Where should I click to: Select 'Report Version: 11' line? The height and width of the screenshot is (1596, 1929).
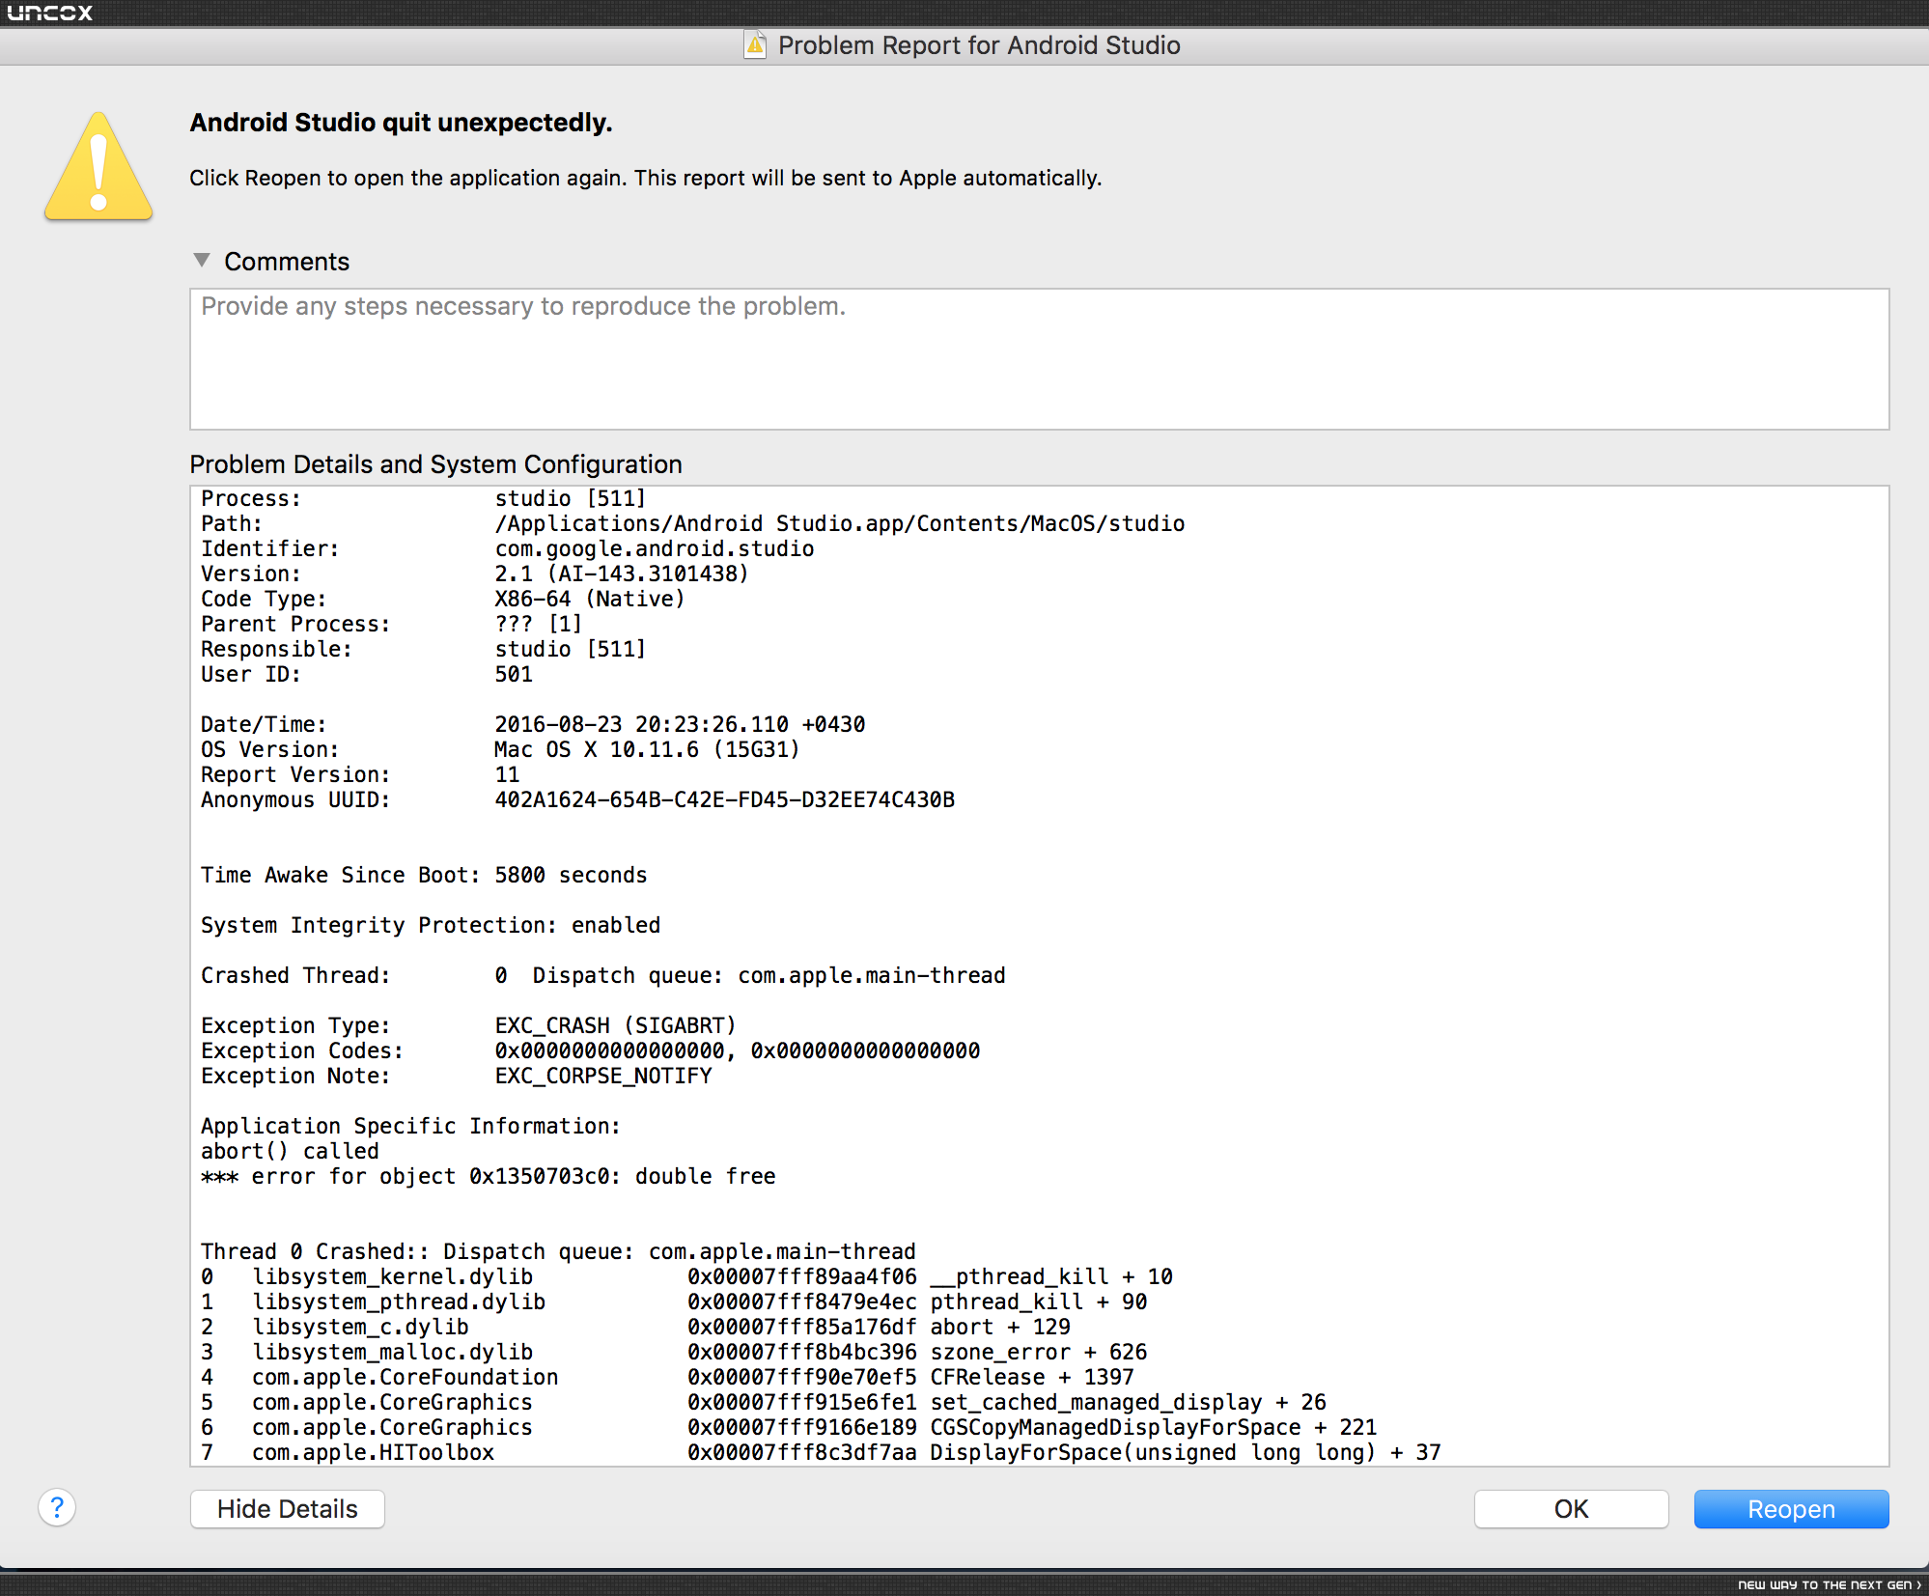(360, 774)
